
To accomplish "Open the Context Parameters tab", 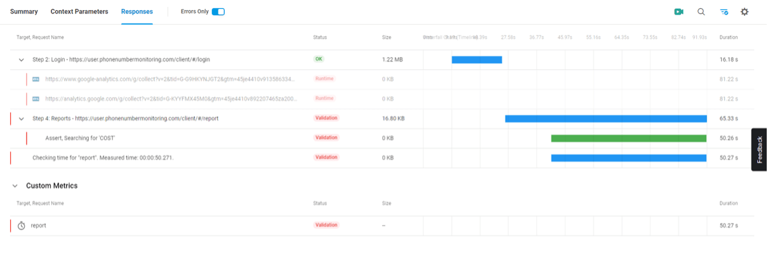I will (79, 12).
